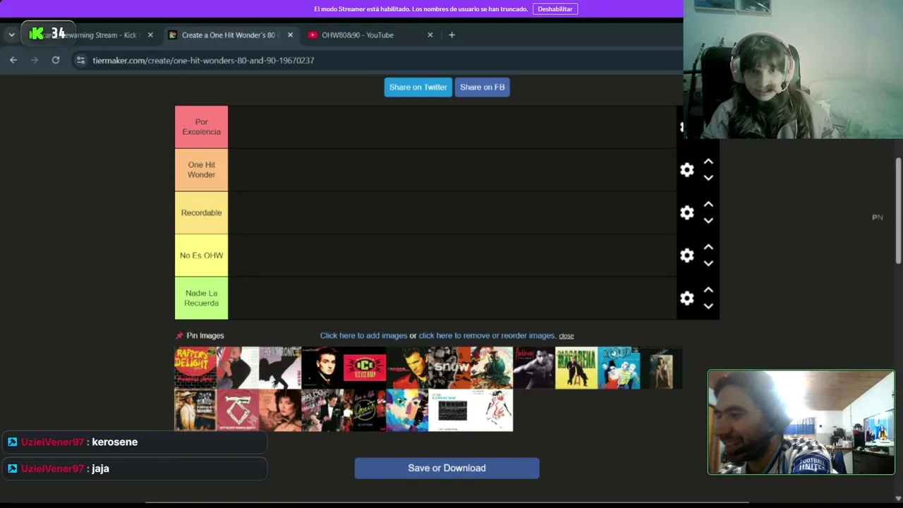Viewport: 903px width, 508px height.
Task: Click the Recordable tier label
Action: tap(201, 213)
